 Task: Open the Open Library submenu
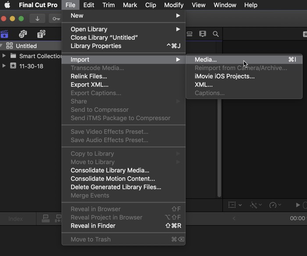[123, 29]
